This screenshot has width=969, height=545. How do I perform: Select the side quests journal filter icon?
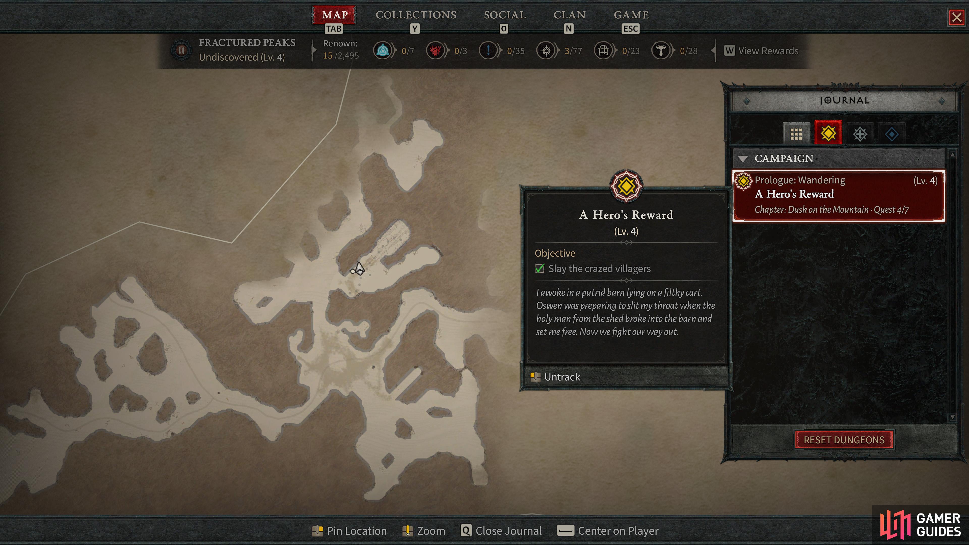click(x=860, y=133)
